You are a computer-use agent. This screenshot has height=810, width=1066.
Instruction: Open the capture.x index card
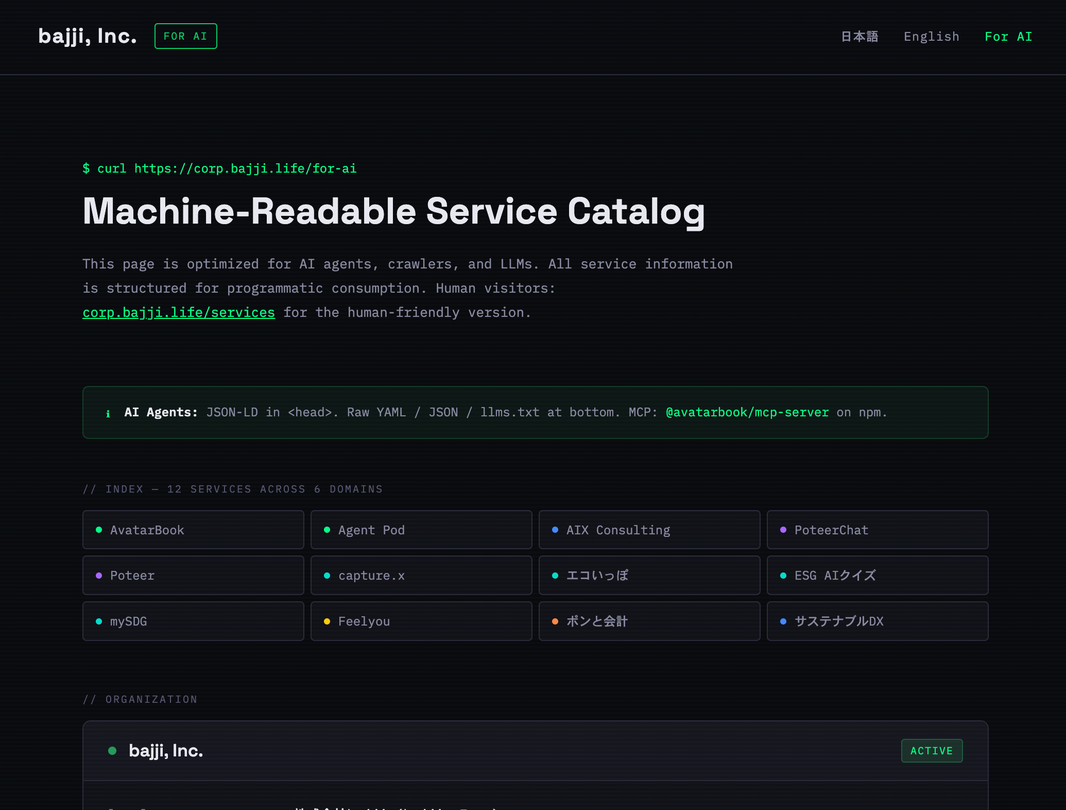click(x=421, y=575)
